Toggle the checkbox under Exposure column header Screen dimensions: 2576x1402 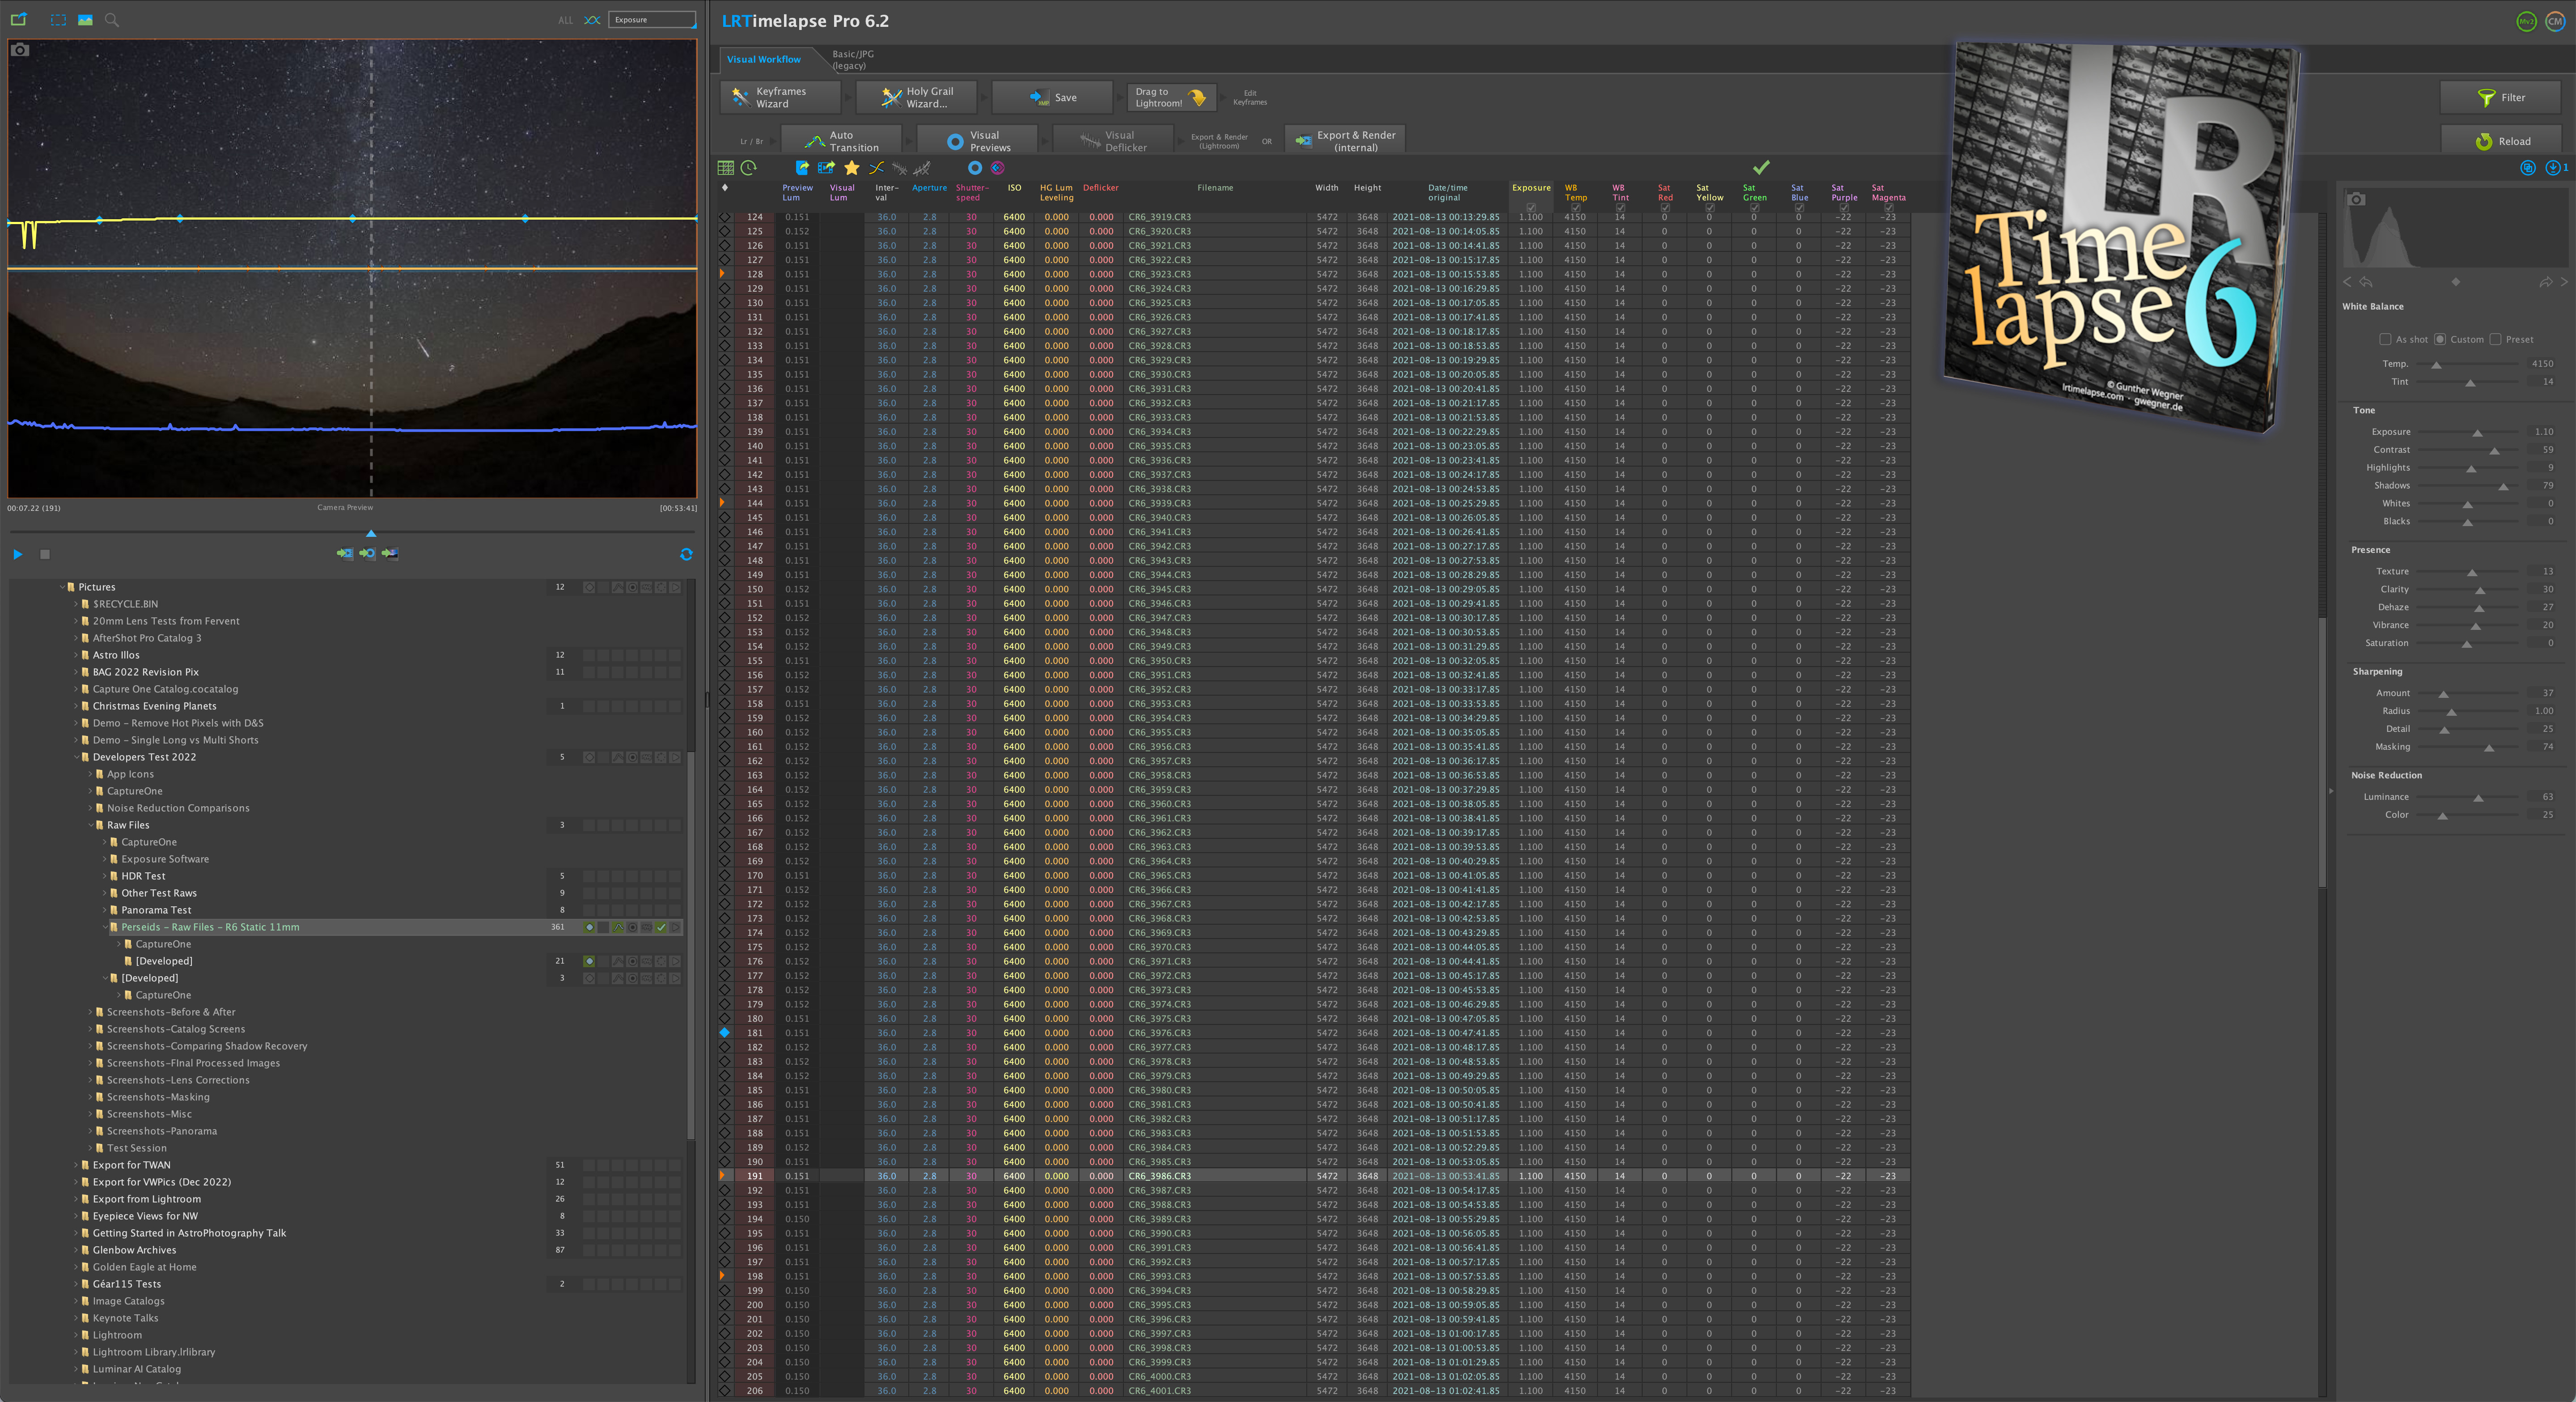1530,208
